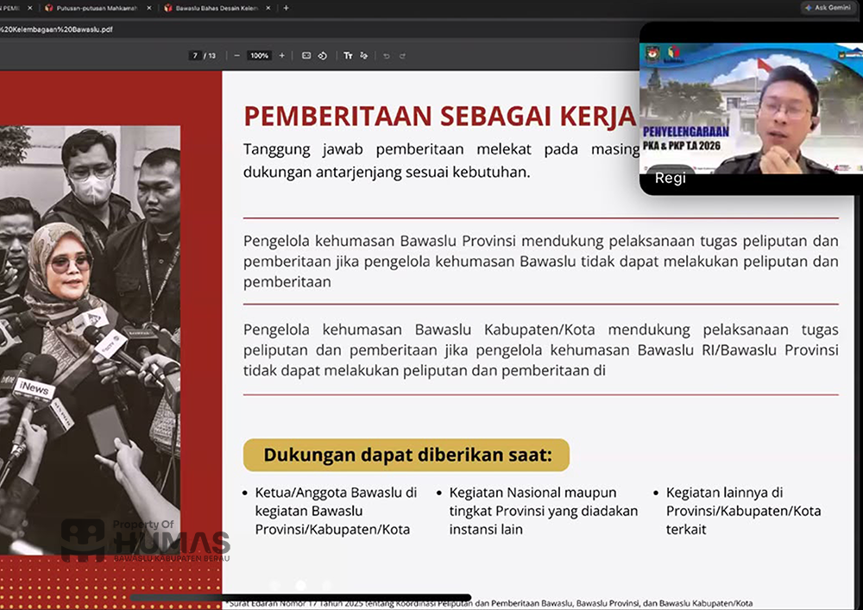Open a new browser tab
This screenshot has width=863, height=610.
[287, 9]
